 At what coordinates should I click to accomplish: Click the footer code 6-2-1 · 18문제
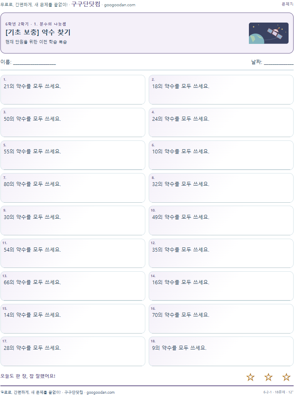click(279, 392)
